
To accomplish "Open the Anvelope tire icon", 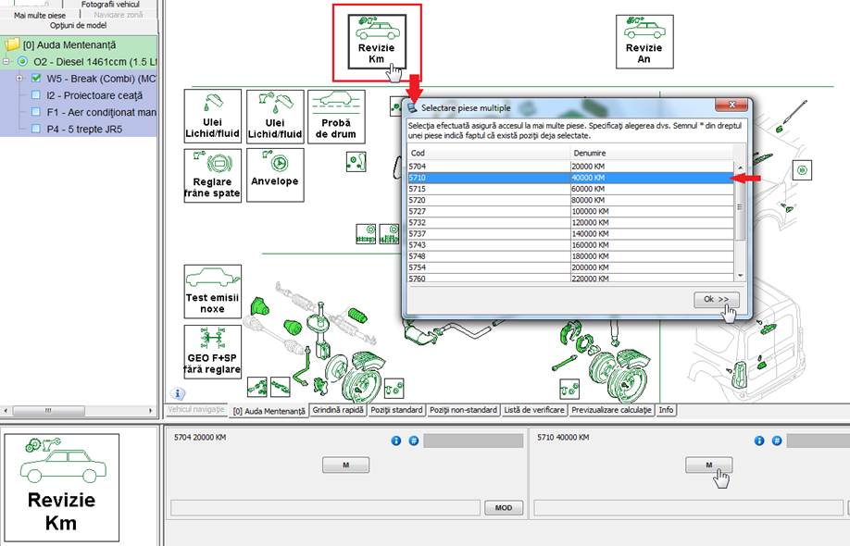I will coord(275,175).
